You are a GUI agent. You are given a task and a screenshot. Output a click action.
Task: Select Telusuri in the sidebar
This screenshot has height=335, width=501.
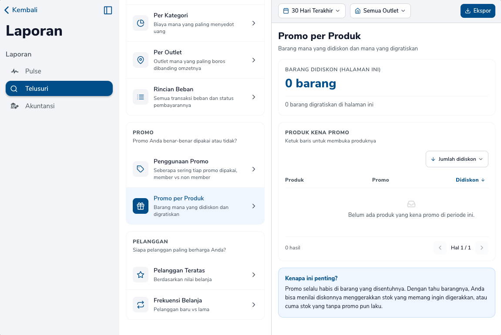point(59,88)
